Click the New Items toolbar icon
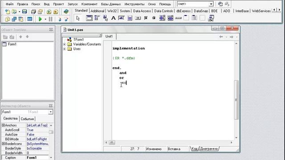285x160 pixels. click(x=8, y=12)
